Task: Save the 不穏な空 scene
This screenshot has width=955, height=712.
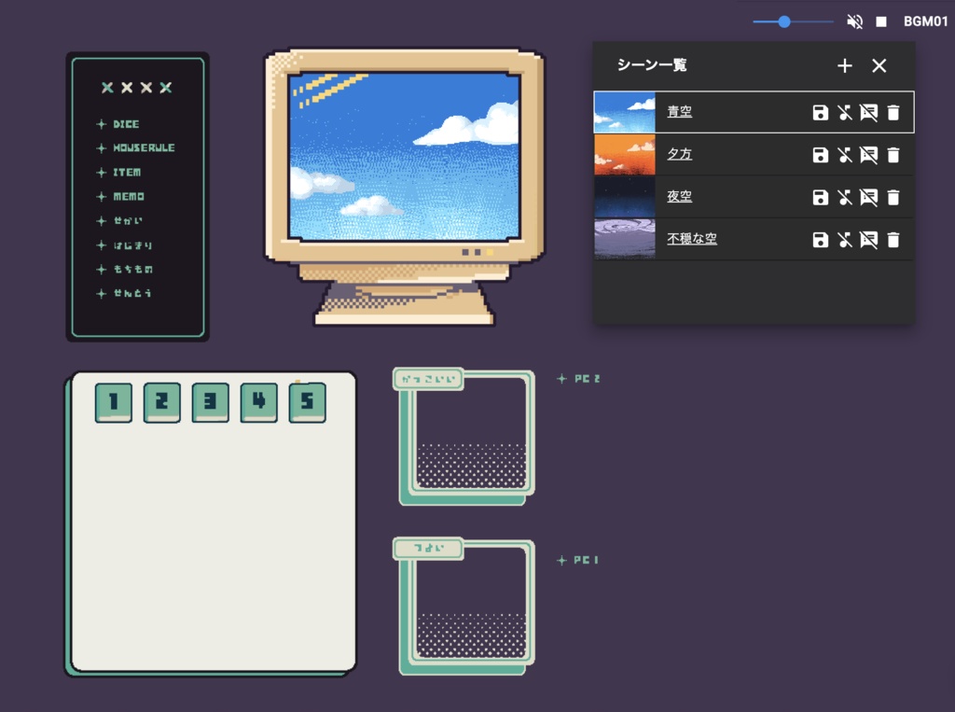Action: point(821,240)
